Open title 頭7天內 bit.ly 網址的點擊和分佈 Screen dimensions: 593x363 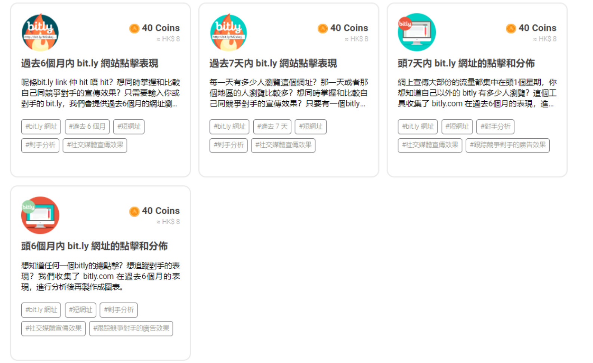point(466,63)
